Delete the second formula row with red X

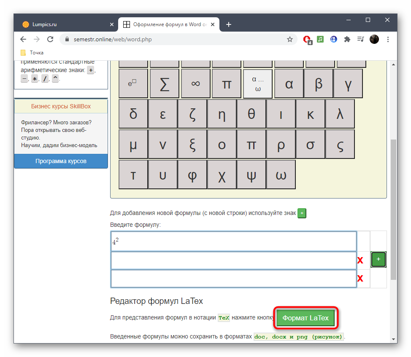point(360,260)
